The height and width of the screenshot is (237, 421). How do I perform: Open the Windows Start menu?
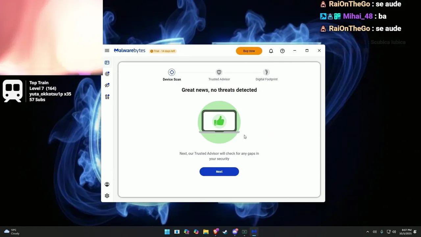(167, 232)
